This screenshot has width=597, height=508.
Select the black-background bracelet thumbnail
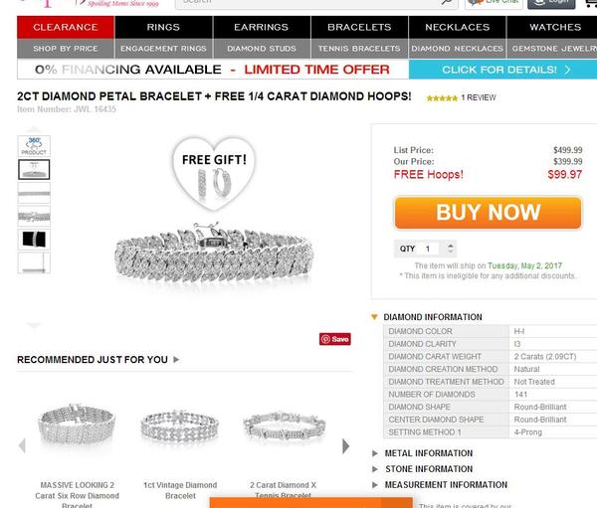coord(34,240)
